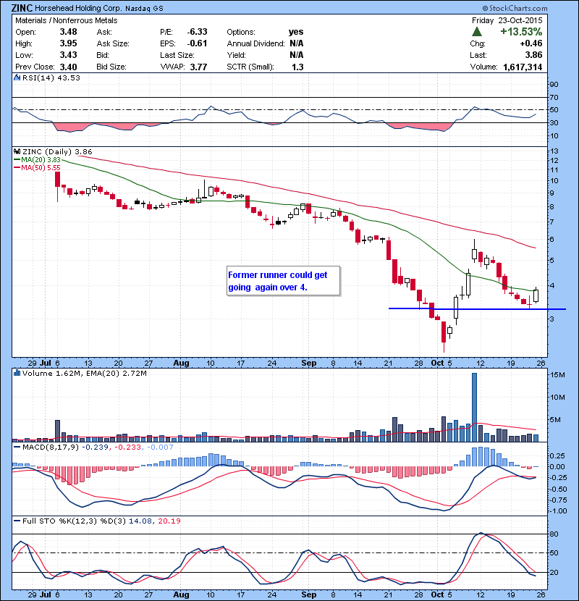This screenshot has height=601, width=579.
Task: Click the High value 3.95
Action: click(x=68, y=43)
